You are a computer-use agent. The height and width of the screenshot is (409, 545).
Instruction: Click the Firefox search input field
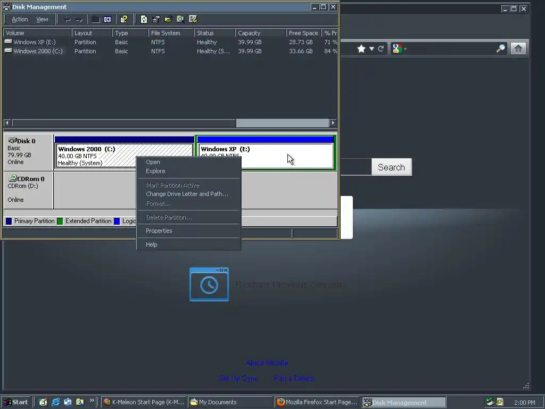coord(451,48)
